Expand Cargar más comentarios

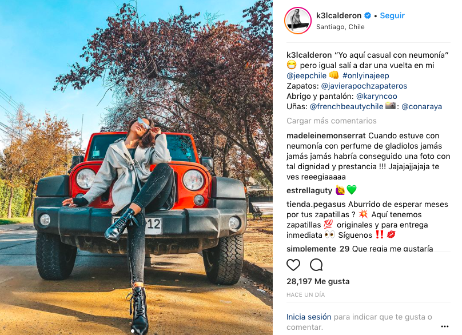pyautogui.click(x=332, y=121)
